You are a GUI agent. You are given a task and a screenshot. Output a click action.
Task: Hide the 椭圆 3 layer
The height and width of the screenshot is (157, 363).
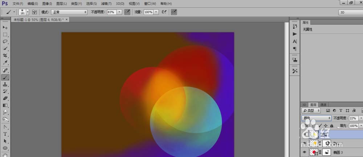pyautogui.click(x=304, y=153)
